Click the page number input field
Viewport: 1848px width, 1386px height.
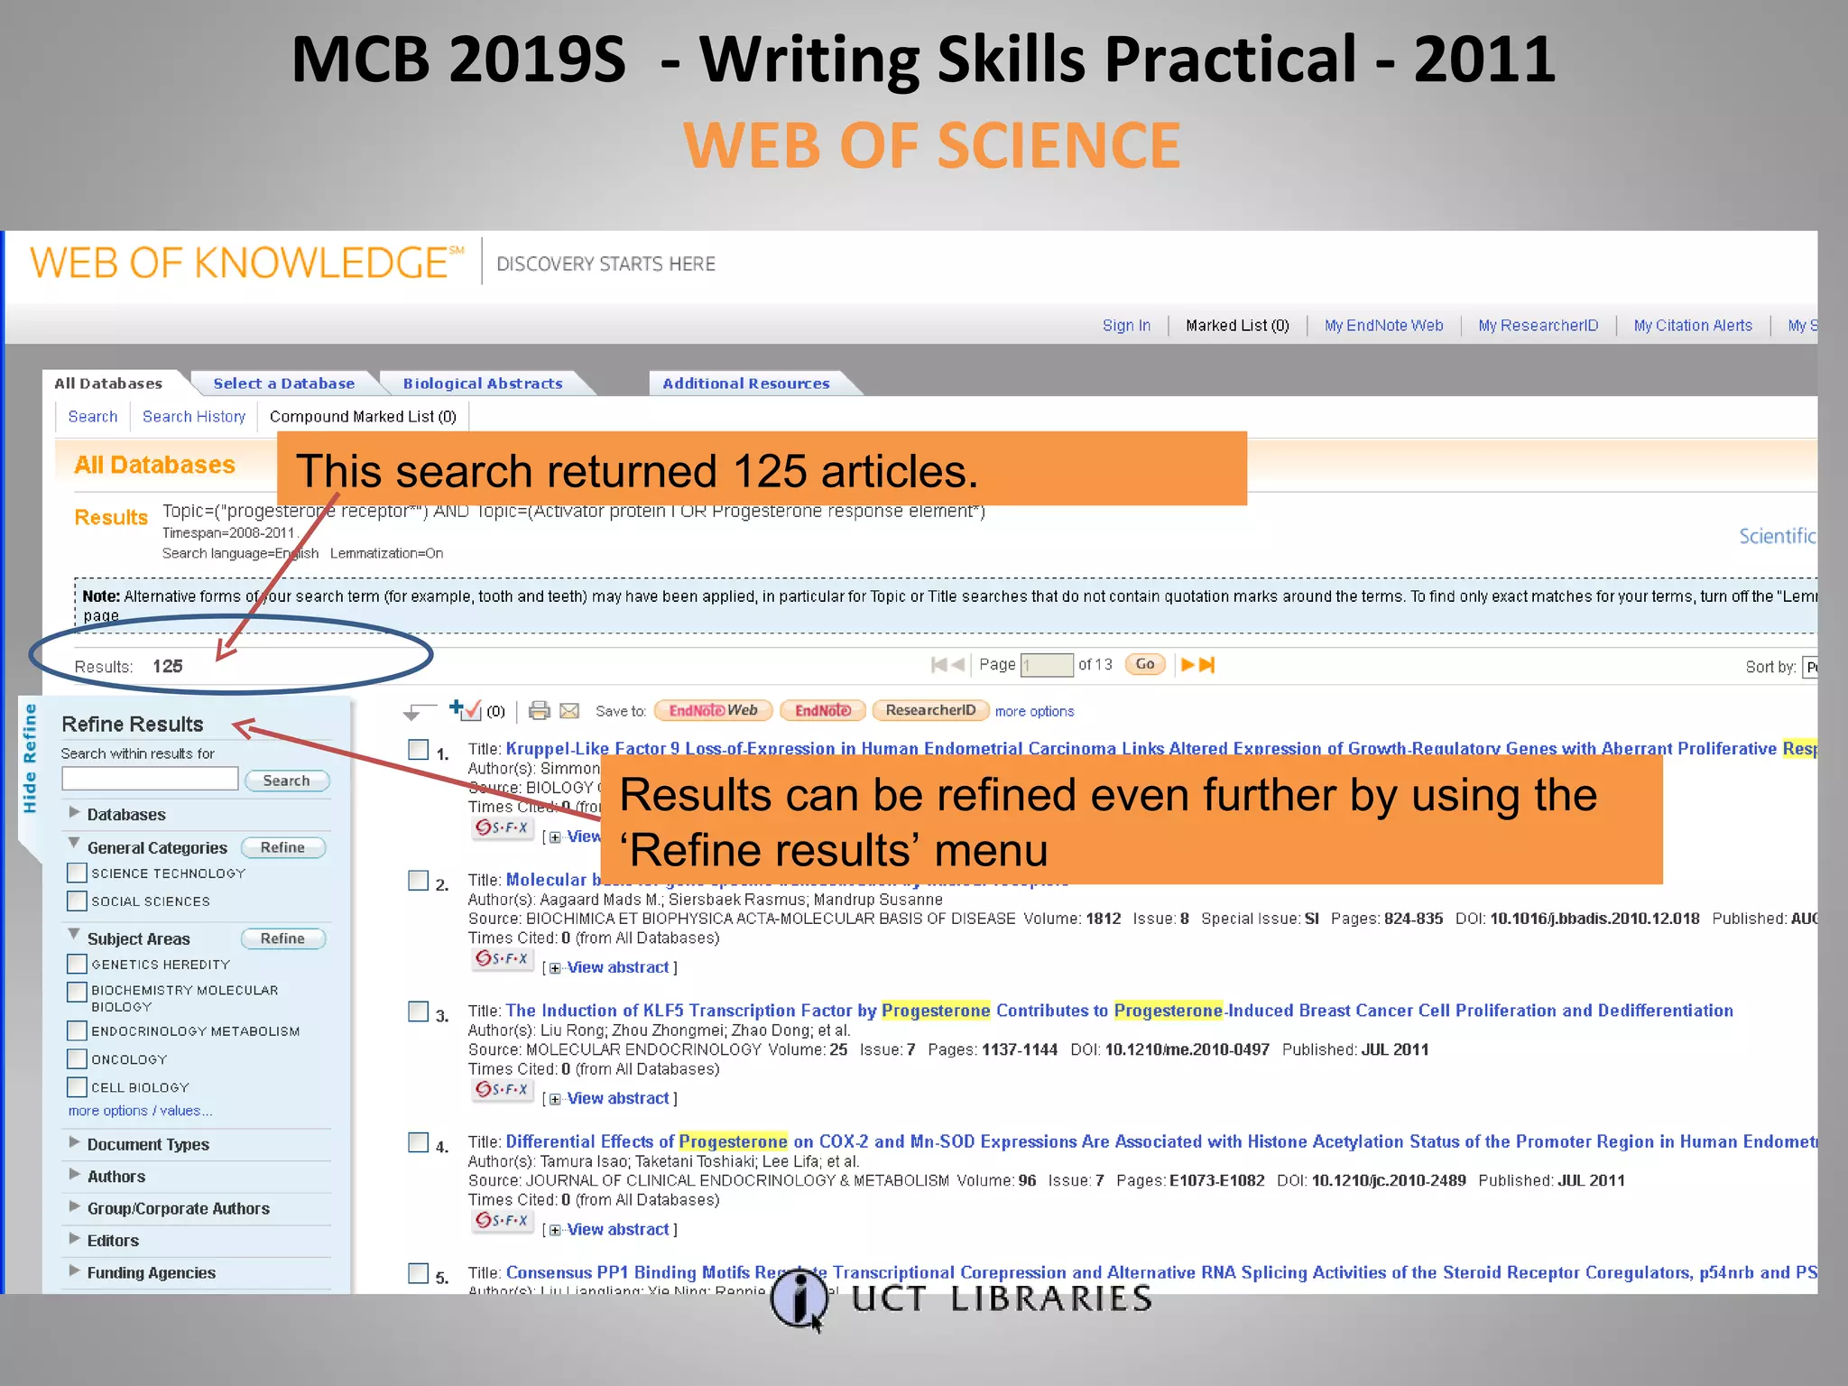pyautogui.click(x=1047, y=666)
